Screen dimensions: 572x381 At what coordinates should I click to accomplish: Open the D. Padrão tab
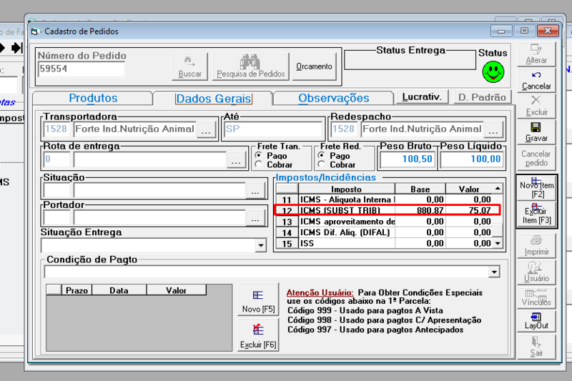tap(482, 97)
